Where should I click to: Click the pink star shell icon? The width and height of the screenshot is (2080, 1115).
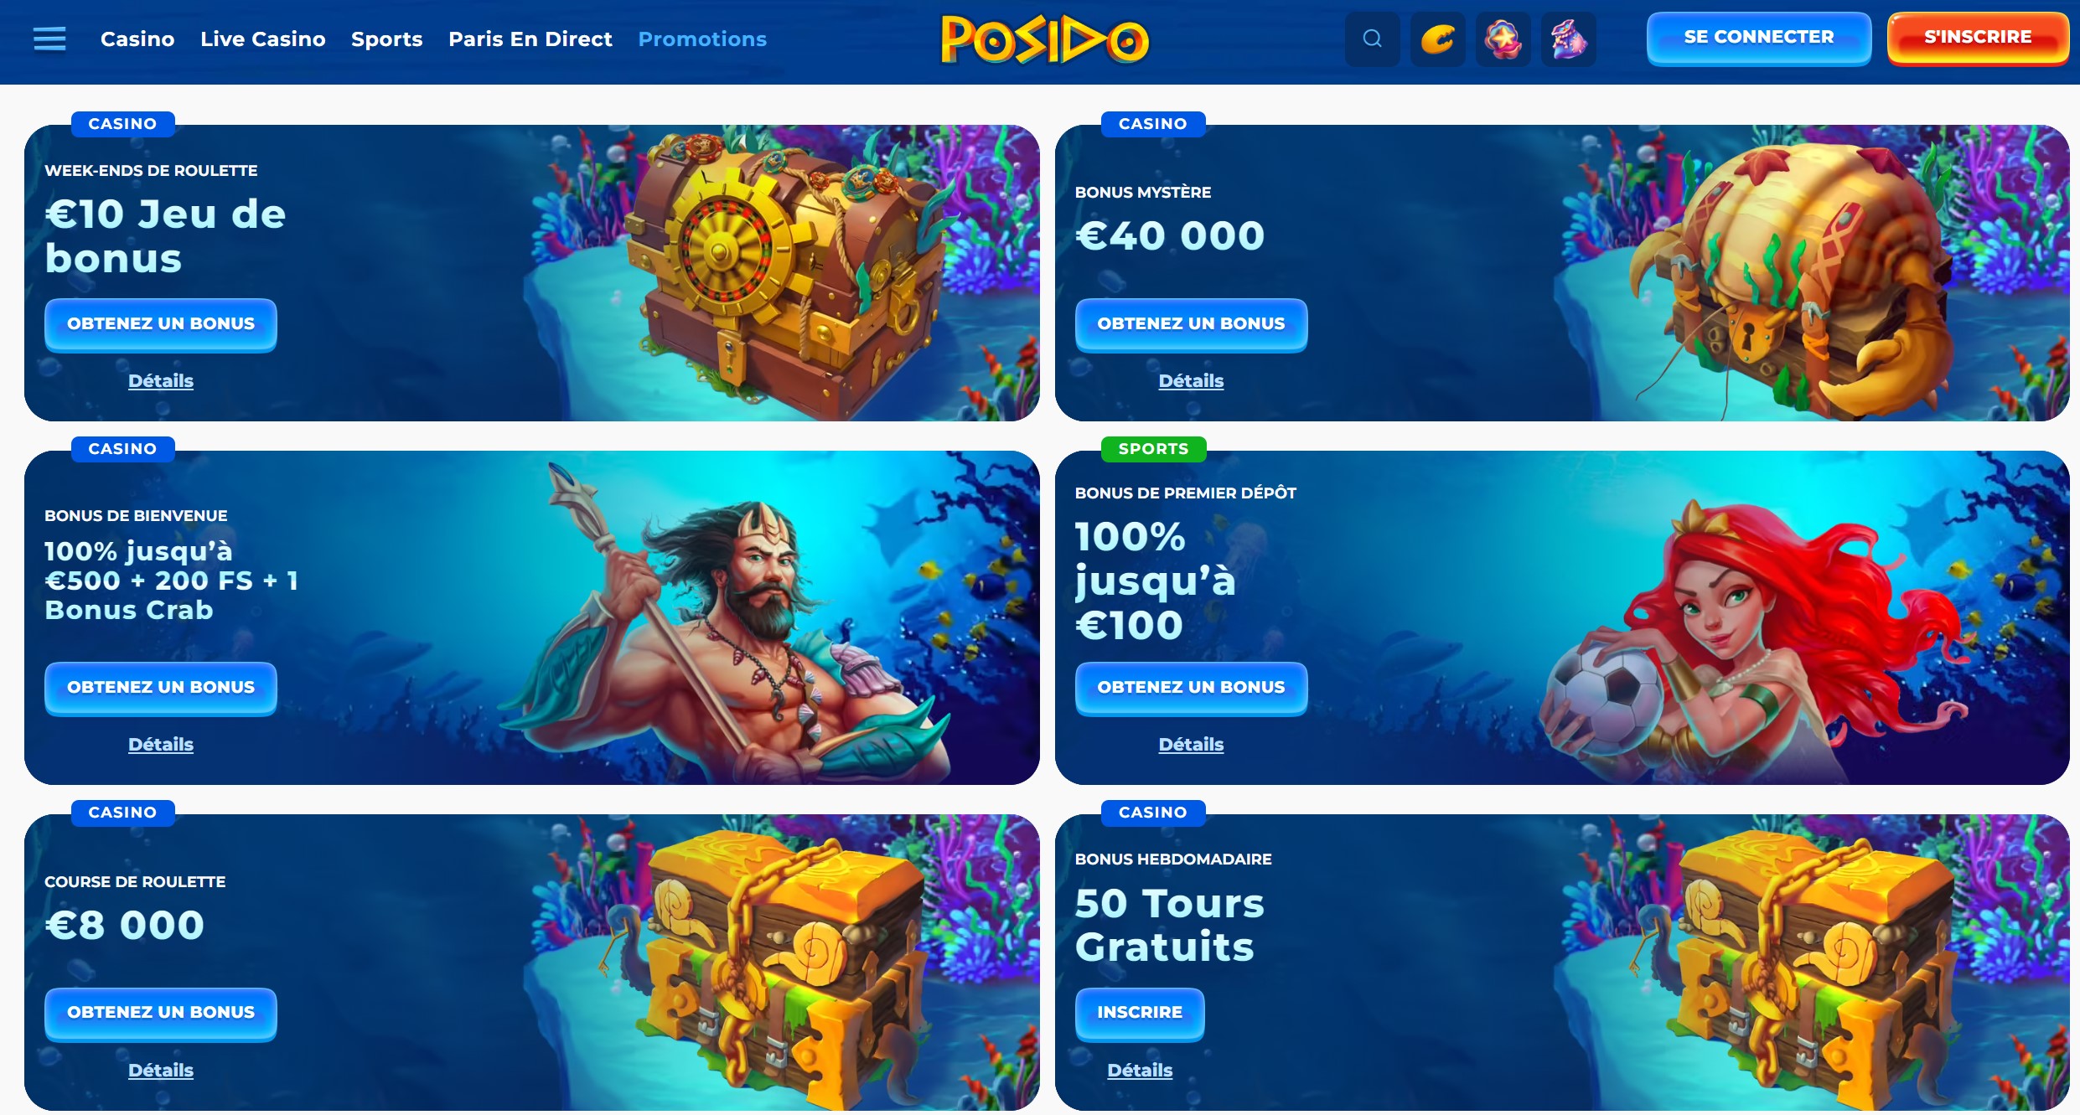[x=1503, y=39]
